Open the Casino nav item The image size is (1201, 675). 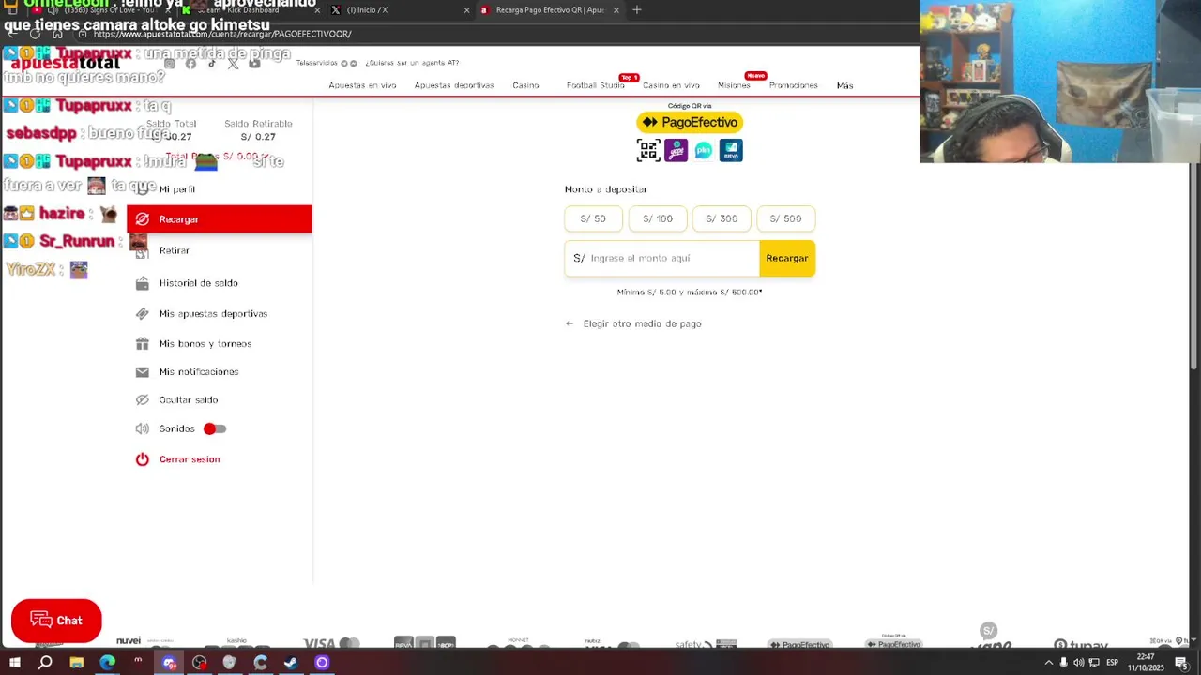525,85
